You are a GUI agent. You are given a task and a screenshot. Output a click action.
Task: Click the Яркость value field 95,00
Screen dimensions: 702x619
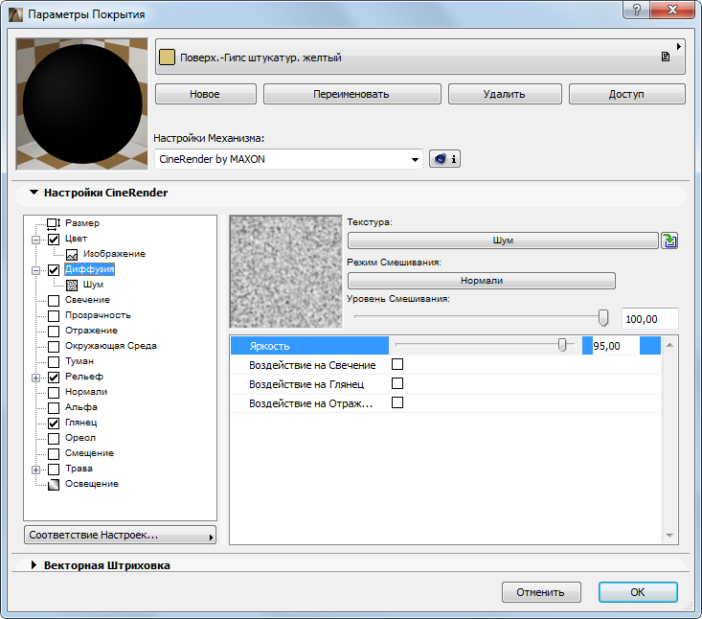616,346
